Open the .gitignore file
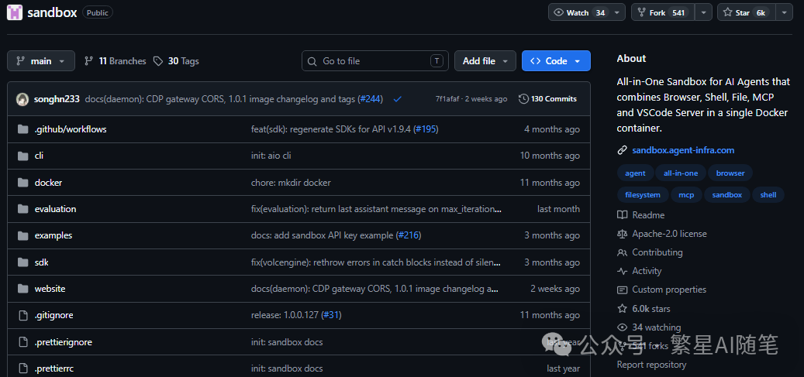 [x=53, y=316]
